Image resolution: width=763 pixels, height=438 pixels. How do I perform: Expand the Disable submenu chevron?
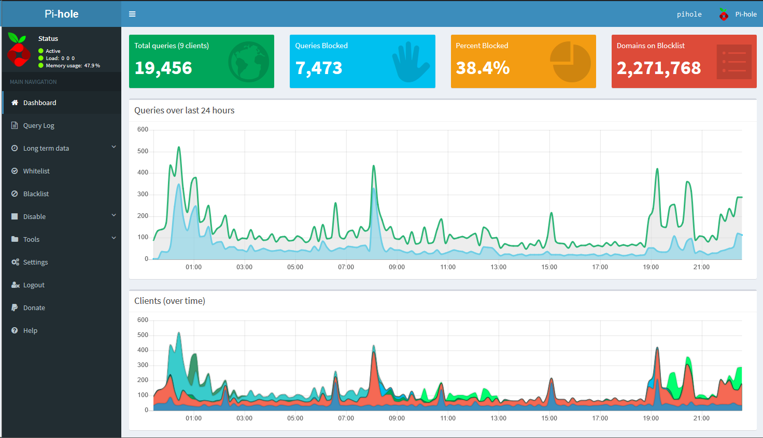point(114,215)
